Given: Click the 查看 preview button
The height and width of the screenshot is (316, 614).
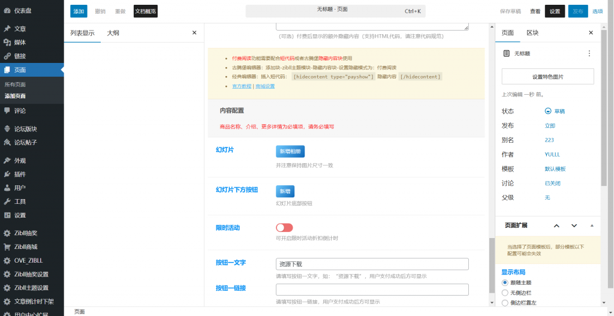Looking at the screenshot, I should point(535,11).
